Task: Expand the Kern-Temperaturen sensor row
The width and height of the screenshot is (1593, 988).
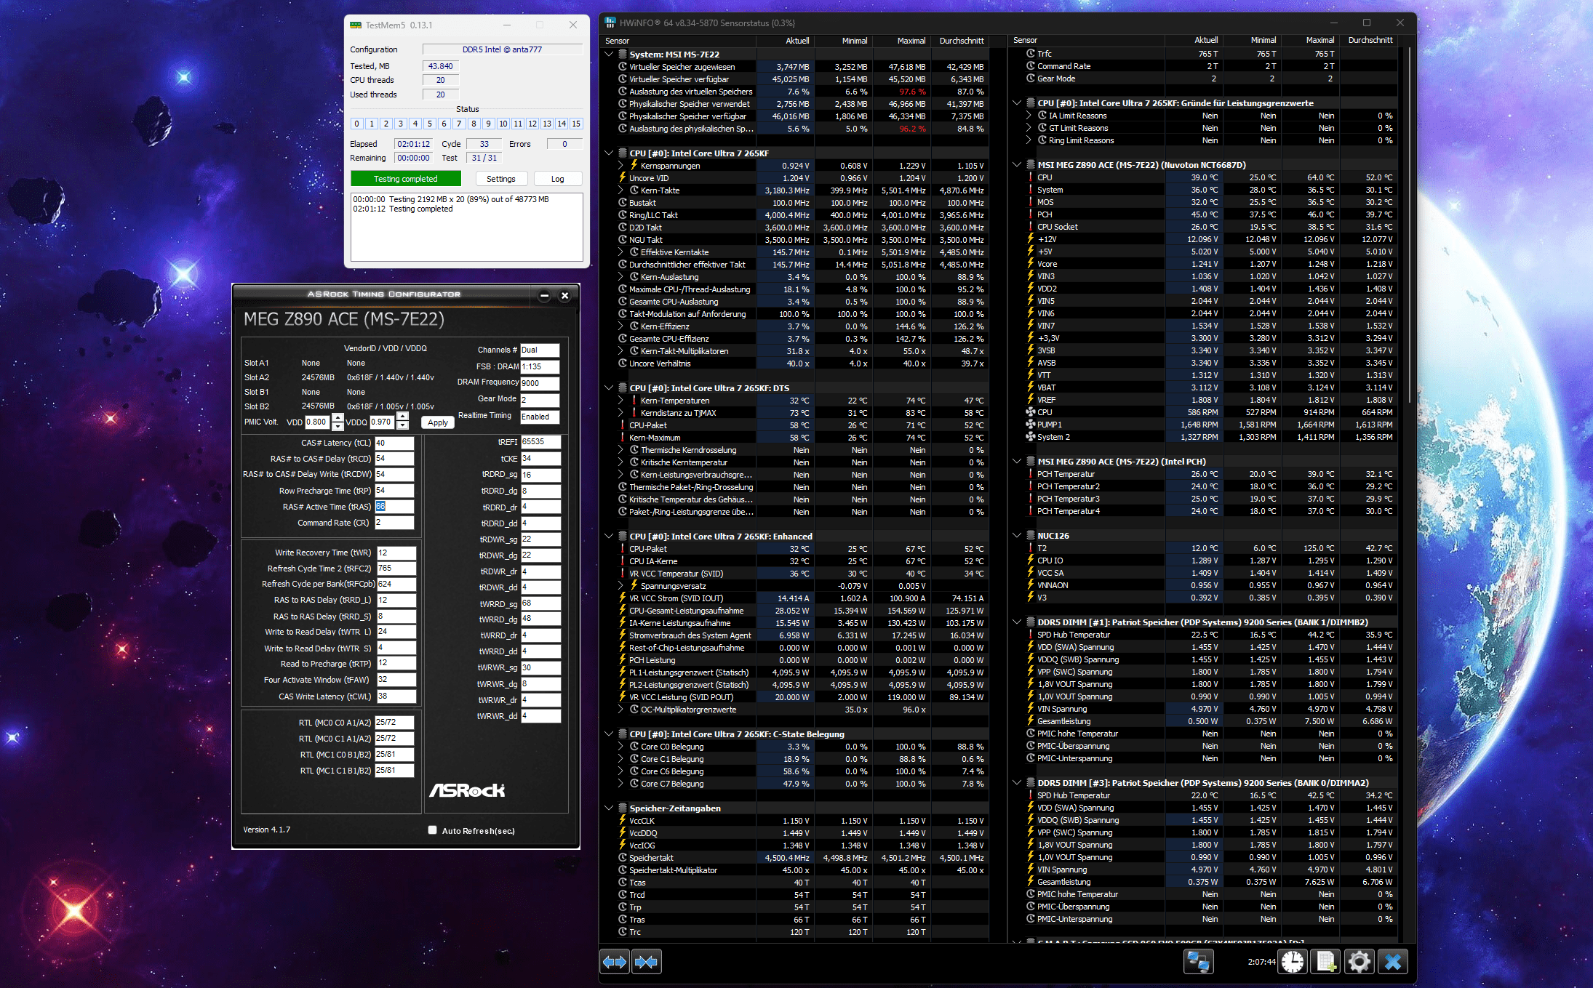Action: [620, 401]
